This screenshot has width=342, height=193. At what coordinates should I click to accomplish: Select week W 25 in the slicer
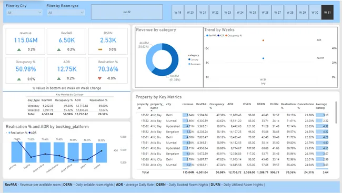(253, 13)
